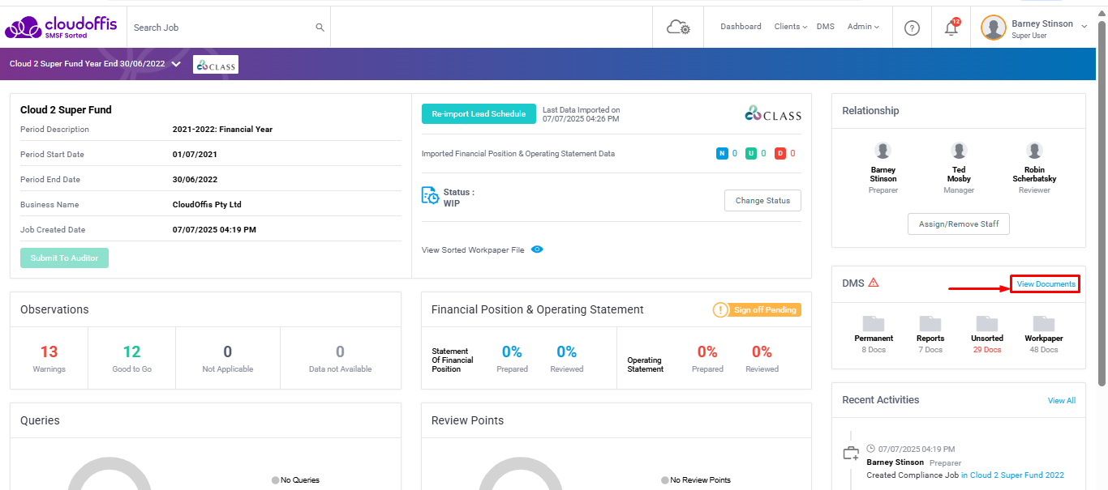Open the Reports documents folder

[930, 324]
